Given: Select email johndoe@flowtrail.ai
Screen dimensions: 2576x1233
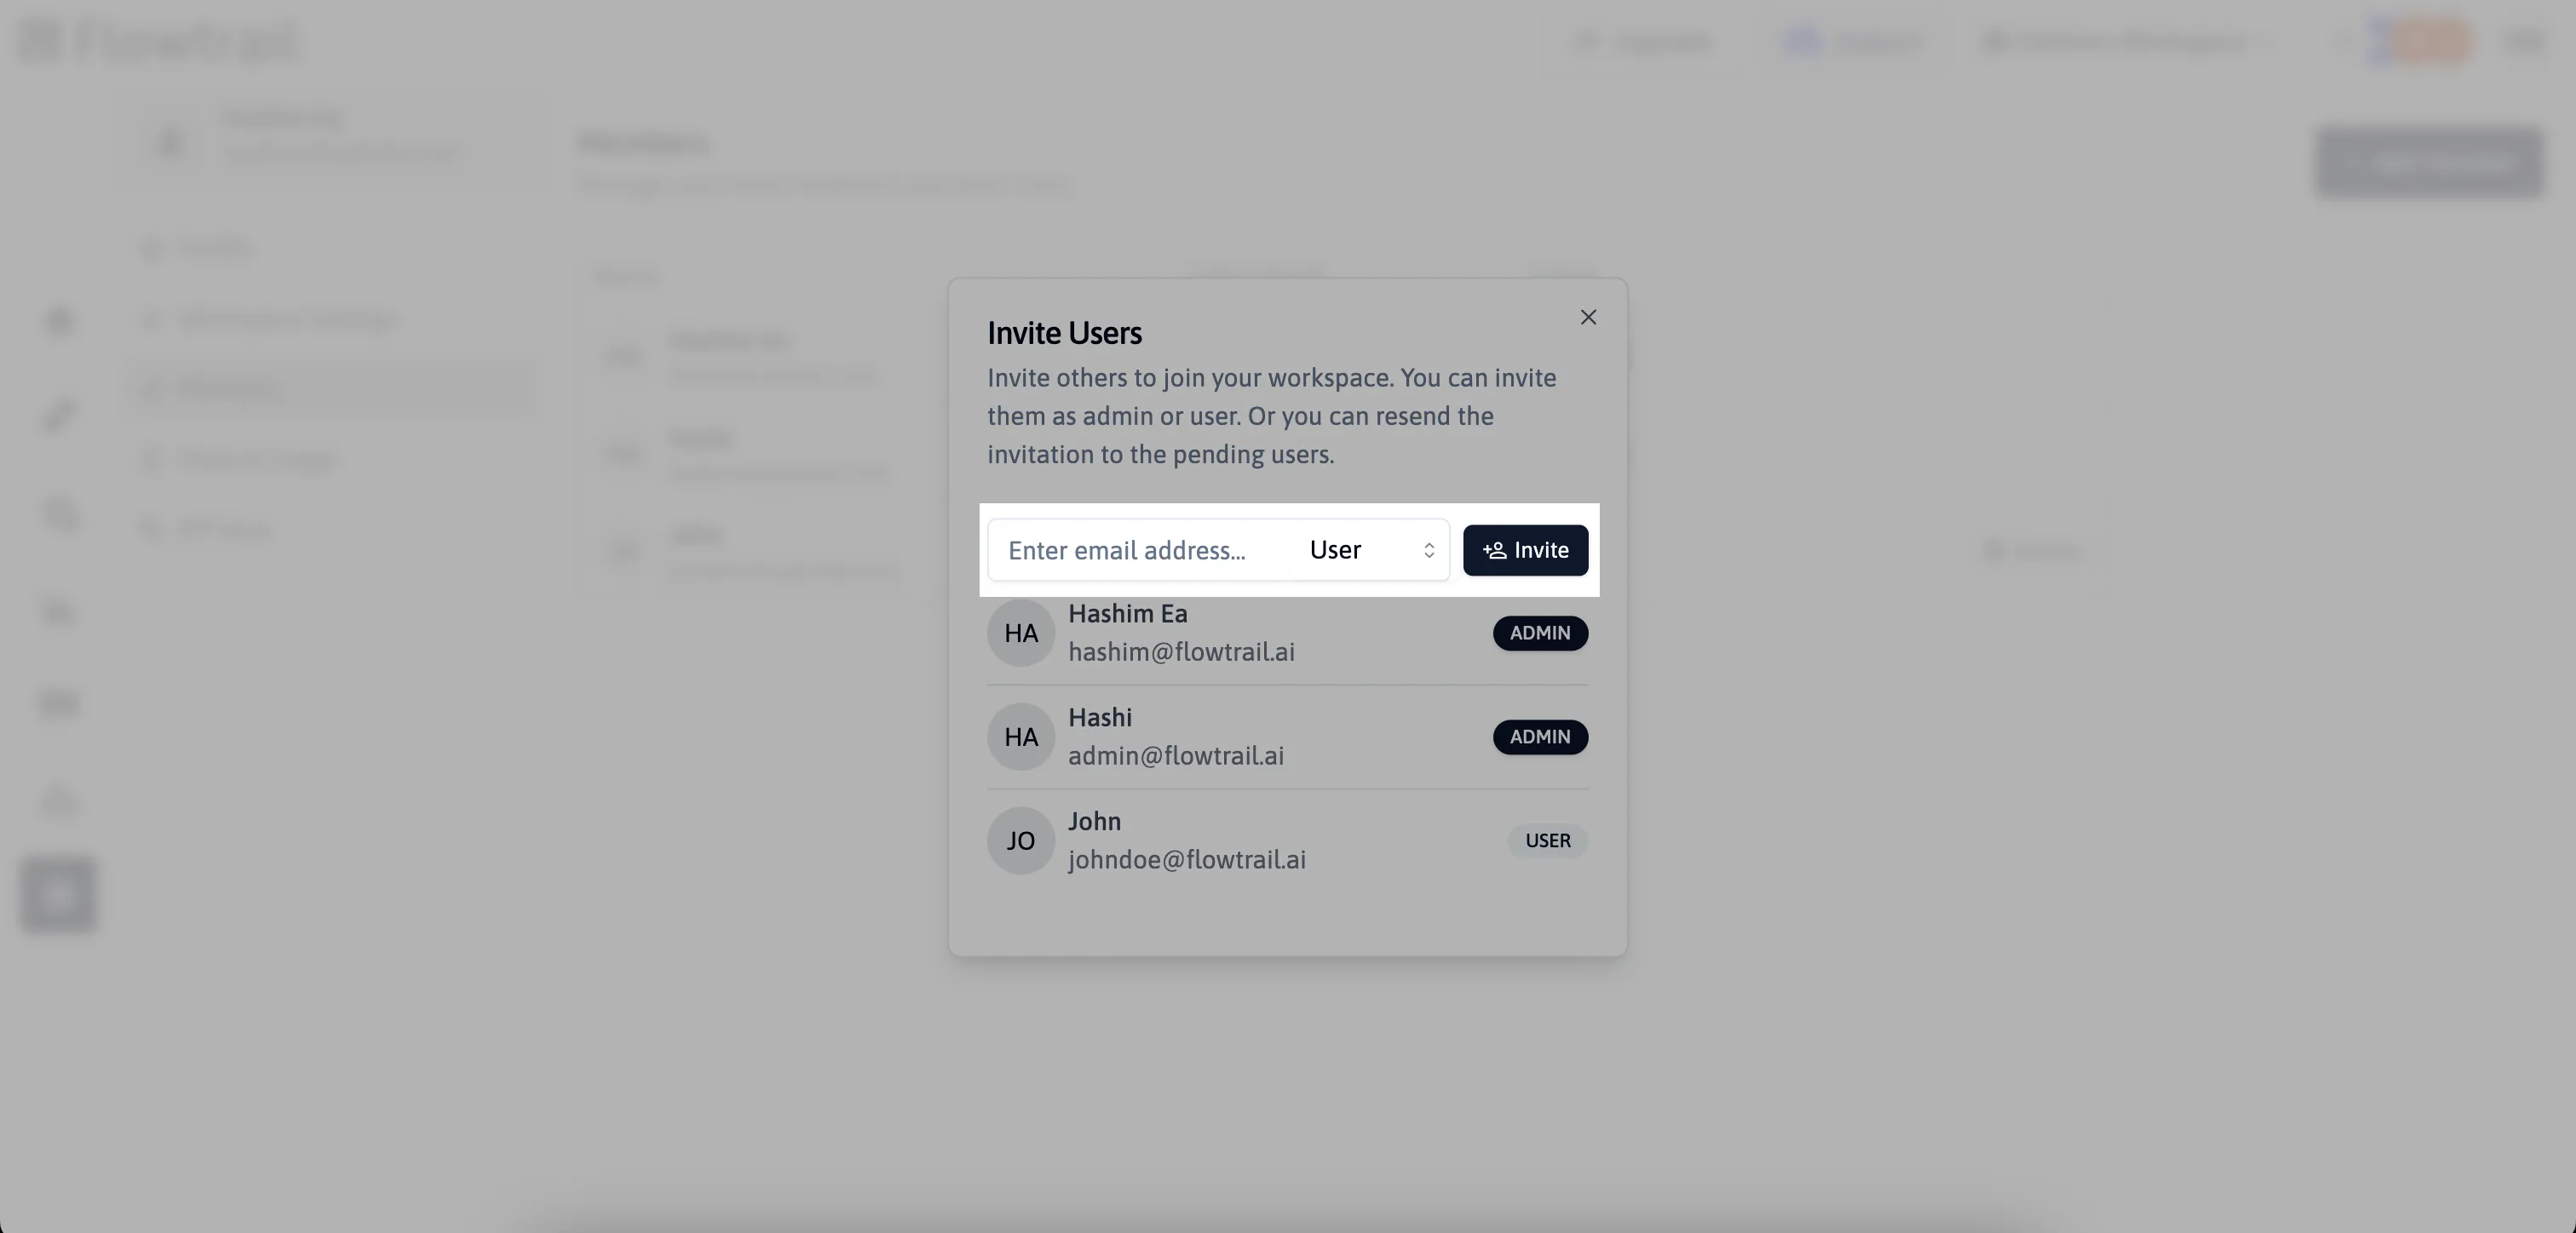Looking at the screenshot, I should pos(1187,860).
